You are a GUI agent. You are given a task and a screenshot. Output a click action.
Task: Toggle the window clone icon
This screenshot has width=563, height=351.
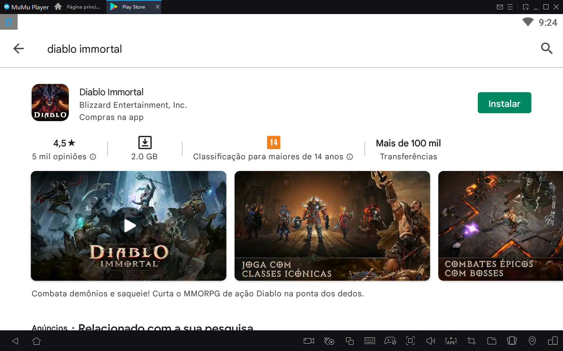click(x=349, y=341)
